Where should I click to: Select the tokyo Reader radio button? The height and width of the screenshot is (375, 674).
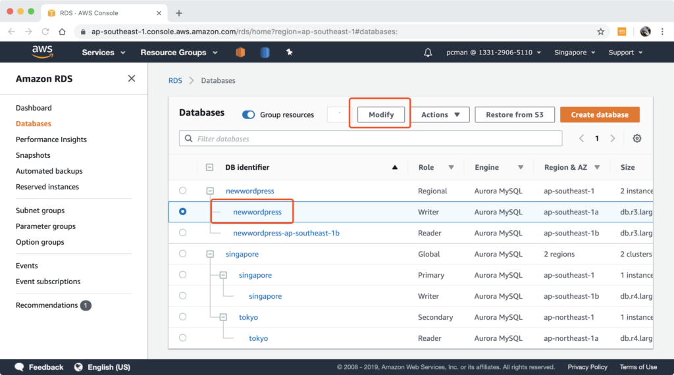pyautogui.click(x=183, y=337)
